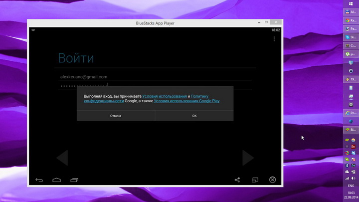The width and height of the screenshot is (359, 202).
Task: Click the Bluetooth tray icon
Action: point(347,166)
